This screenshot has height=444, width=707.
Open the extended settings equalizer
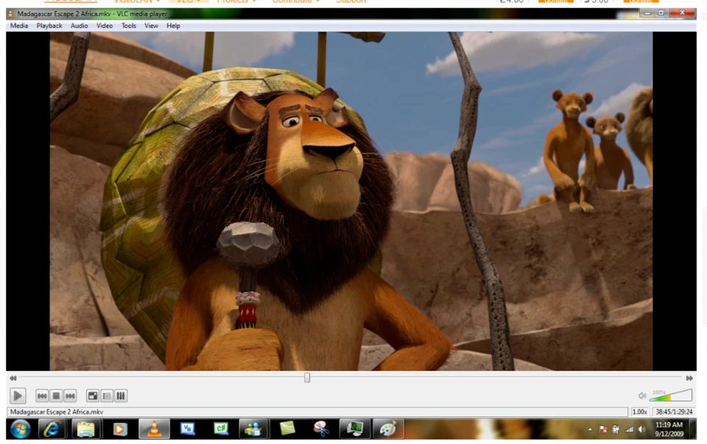121,395
